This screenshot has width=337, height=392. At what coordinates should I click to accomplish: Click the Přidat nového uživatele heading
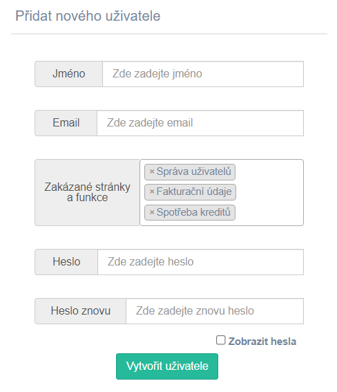pyautogui.click(x=88, y=16)
